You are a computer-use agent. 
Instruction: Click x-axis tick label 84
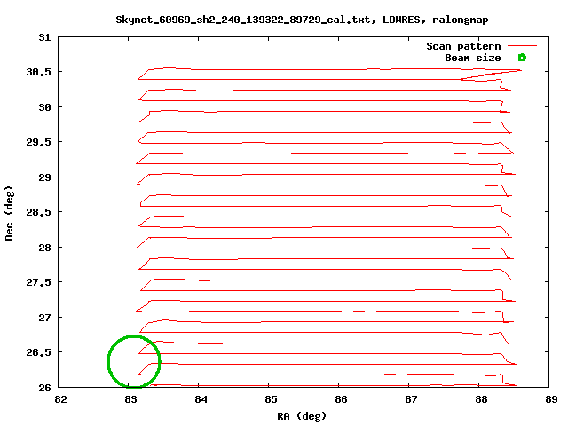pyautogui.click(x=201, y=399)
